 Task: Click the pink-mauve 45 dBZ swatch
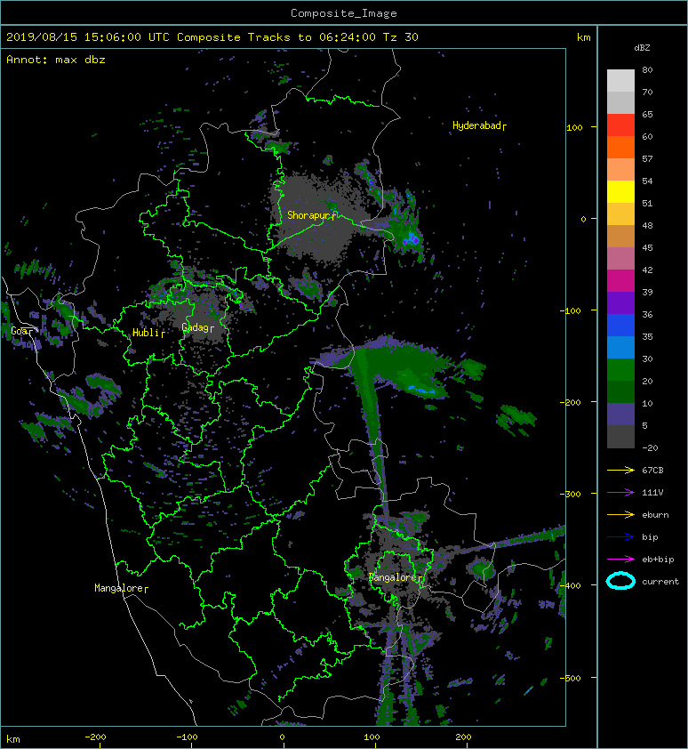click(620, 259)
